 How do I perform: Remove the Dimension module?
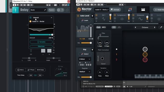click(x=133, y=21)
